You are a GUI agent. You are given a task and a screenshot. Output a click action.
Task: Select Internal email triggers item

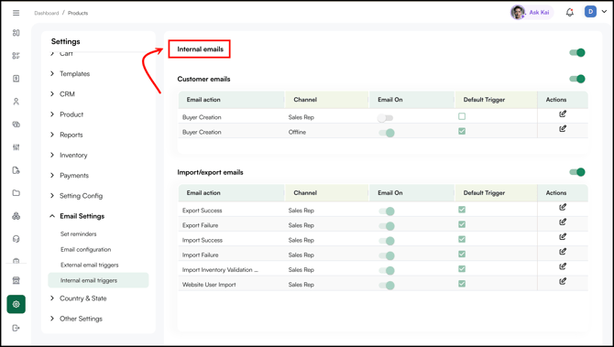point(98,280)
